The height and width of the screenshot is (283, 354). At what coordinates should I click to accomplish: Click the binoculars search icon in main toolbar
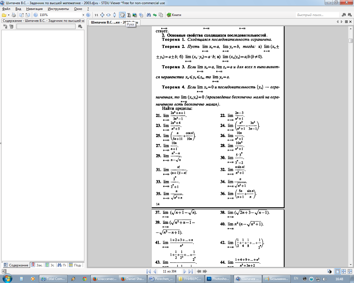coord(149,15)
